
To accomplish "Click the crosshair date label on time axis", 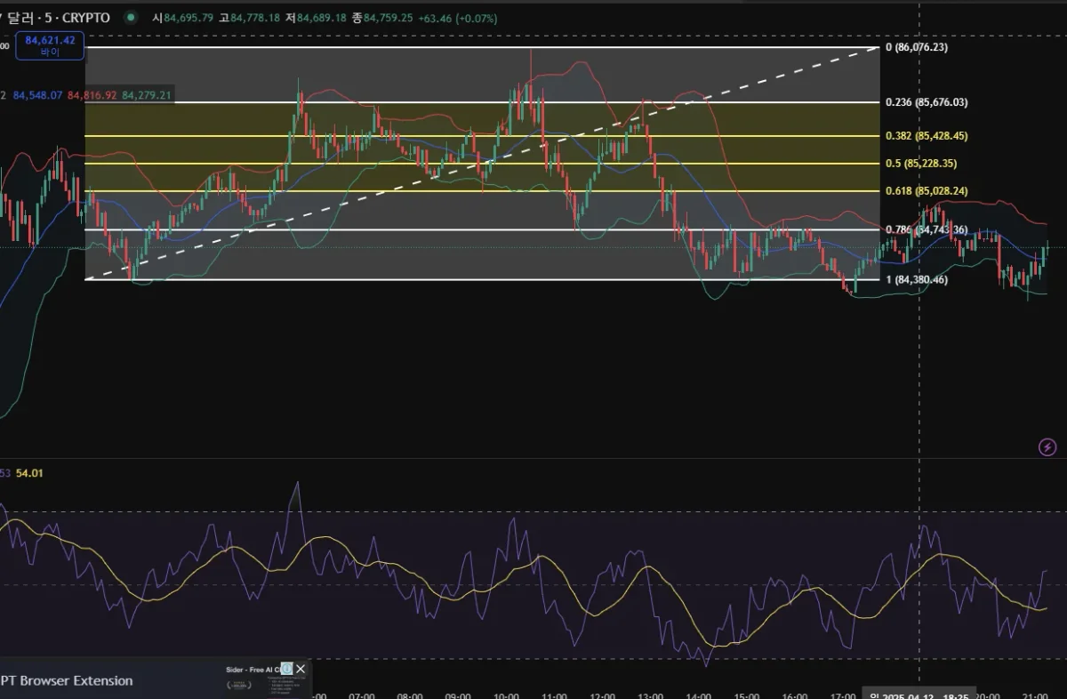I will point(919,695).
